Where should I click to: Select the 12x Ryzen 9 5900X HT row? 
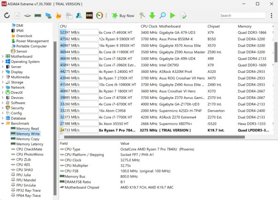pos(166,39)
